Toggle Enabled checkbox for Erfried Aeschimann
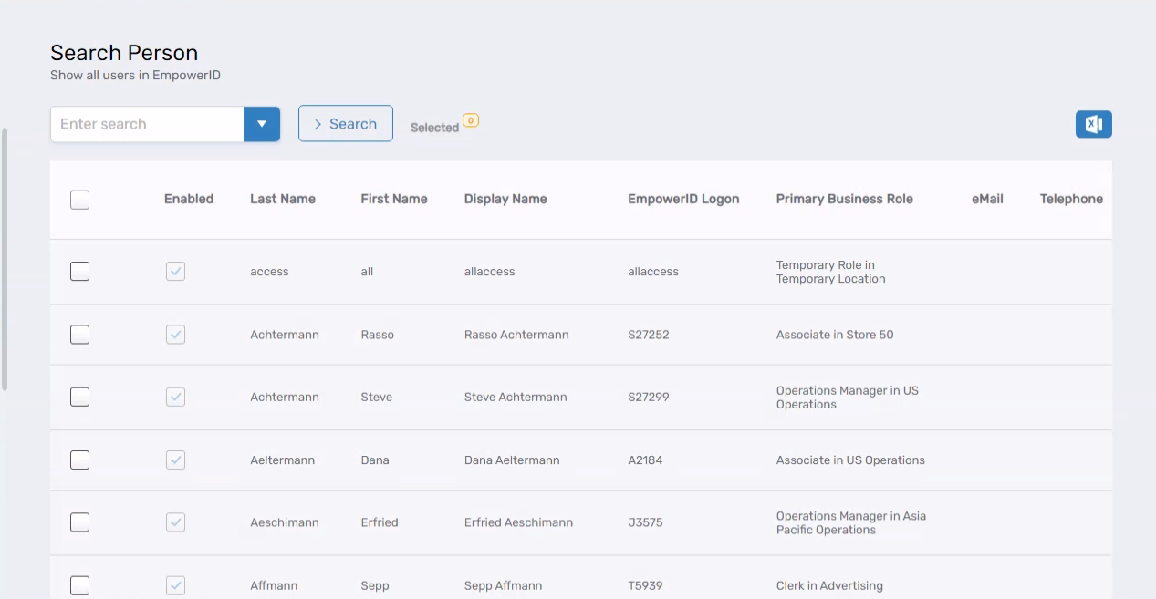The height and width of the screenshot is (599, 1156). tap(175, 522)
